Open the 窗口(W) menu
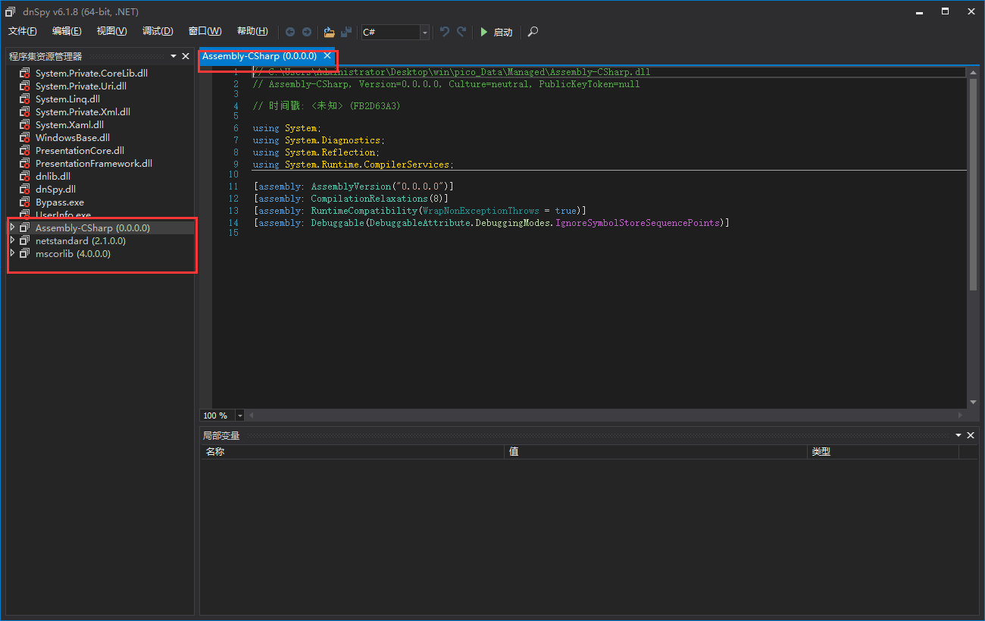 (205, 31)
